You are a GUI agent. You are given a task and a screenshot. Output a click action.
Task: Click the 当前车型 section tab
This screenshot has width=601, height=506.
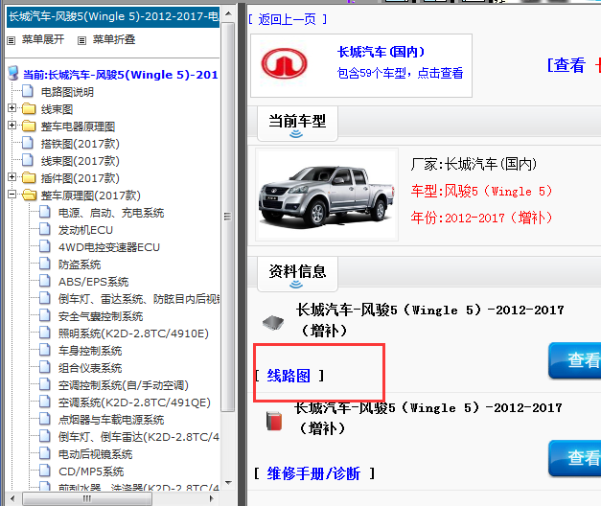coord(297,124)
